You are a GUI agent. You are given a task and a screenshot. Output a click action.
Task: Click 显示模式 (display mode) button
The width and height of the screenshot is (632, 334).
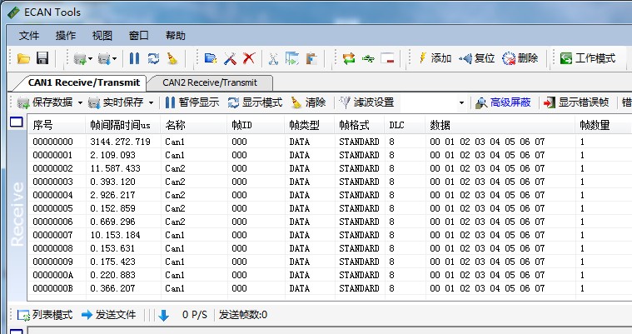pos(255,102)
